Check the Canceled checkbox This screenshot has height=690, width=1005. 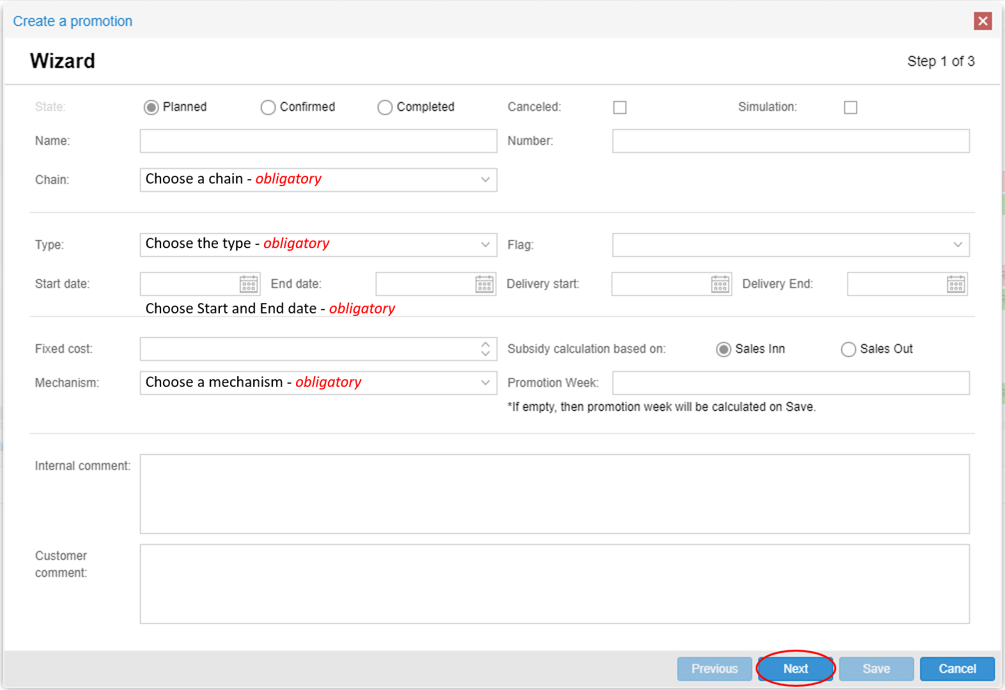coord(619,107)
